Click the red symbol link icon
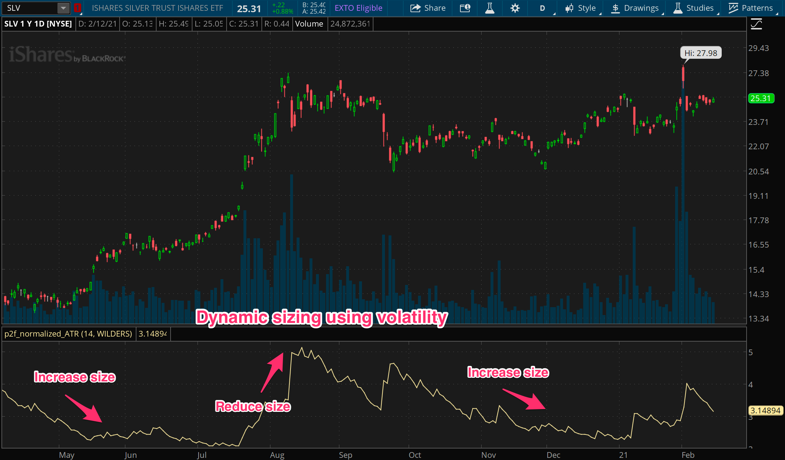This screenshot has height=460, width=785. 77,8
